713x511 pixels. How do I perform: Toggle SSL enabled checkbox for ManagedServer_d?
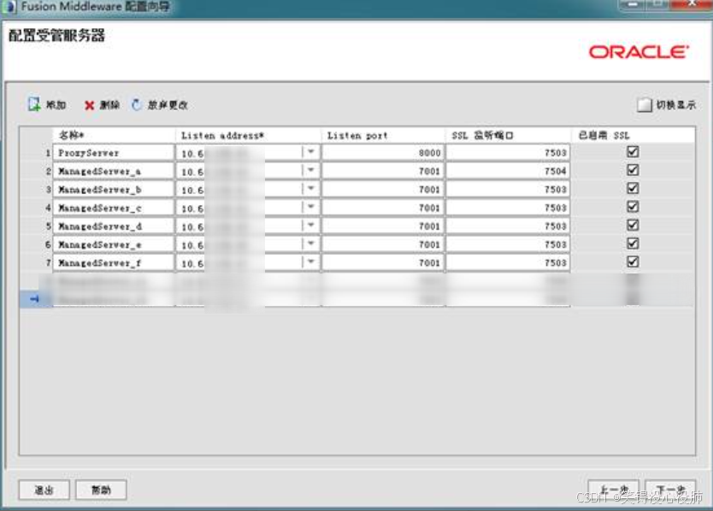pos(633,225)
